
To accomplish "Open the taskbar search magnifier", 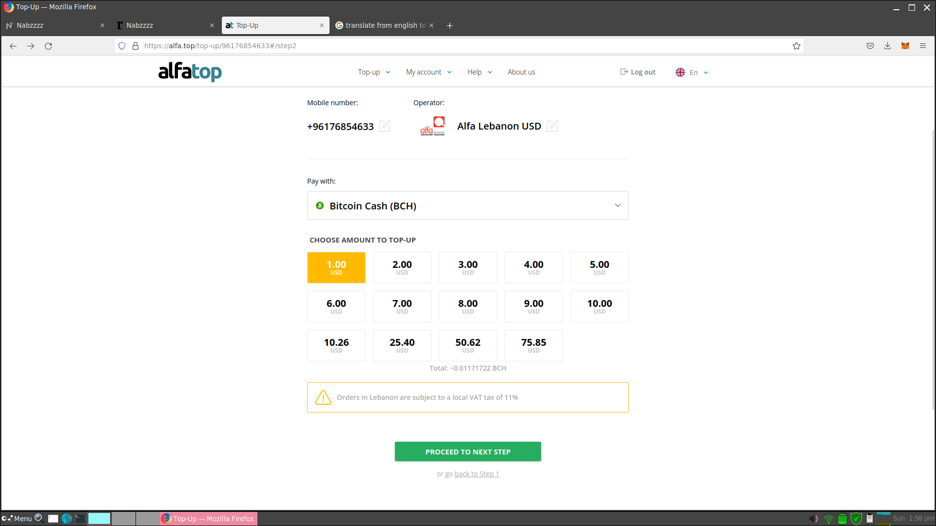I will click(39, 518).
